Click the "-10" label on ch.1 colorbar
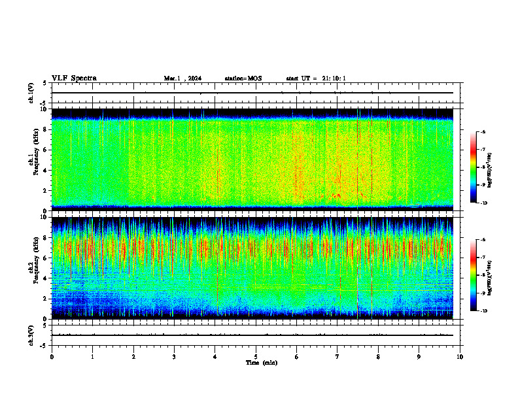This screenshot has height=400, width=518. pos(484,203)
